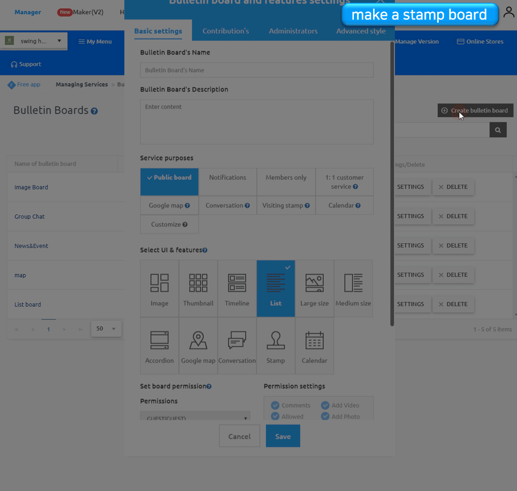This screenshot has height=491, width=517.
Task: Open the items-per-page dropdown showing 50
Action: (x=105, y=329)
